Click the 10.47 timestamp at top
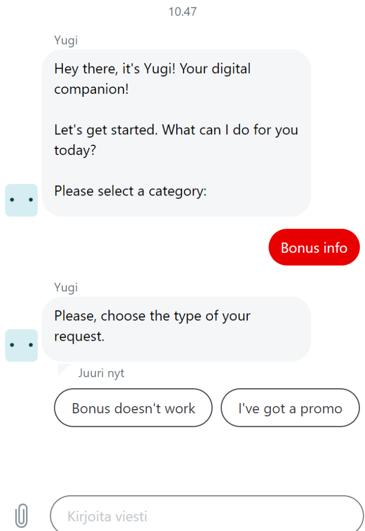Screen dimensions: 365x531 pyautogui.click(x=182, y=11)
